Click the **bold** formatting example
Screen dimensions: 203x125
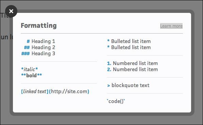[x=32, y=75]
